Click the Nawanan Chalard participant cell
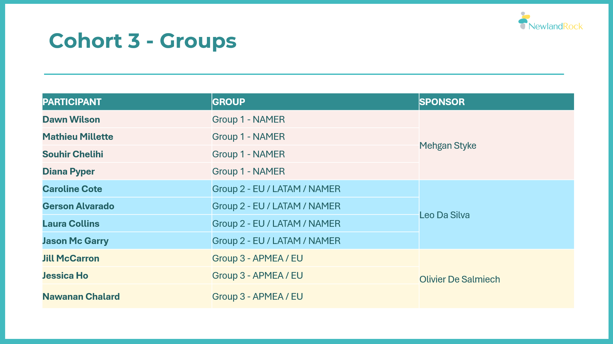 (127, 296)
